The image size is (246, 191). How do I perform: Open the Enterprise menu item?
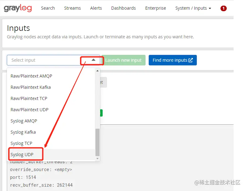(155, 8)
